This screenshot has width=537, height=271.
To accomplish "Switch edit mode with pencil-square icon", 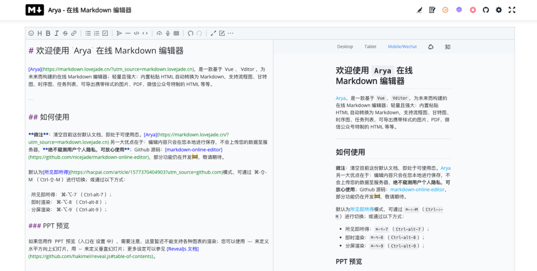I will pyautogui.click(x=222, y=33).
